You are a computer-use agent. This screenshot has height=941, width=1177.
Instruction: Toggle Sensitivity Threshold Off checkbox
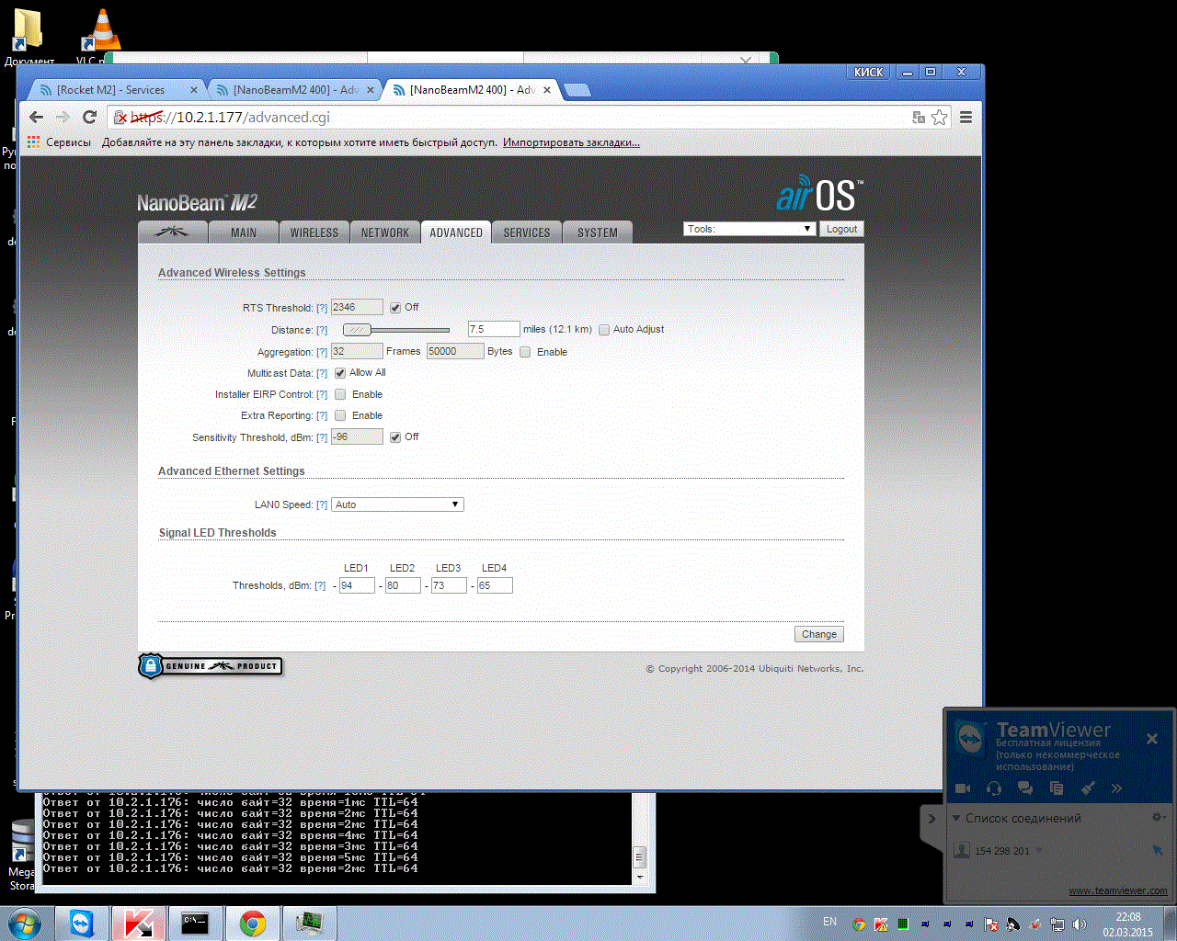pyautogui.click(x=395, y=437)
